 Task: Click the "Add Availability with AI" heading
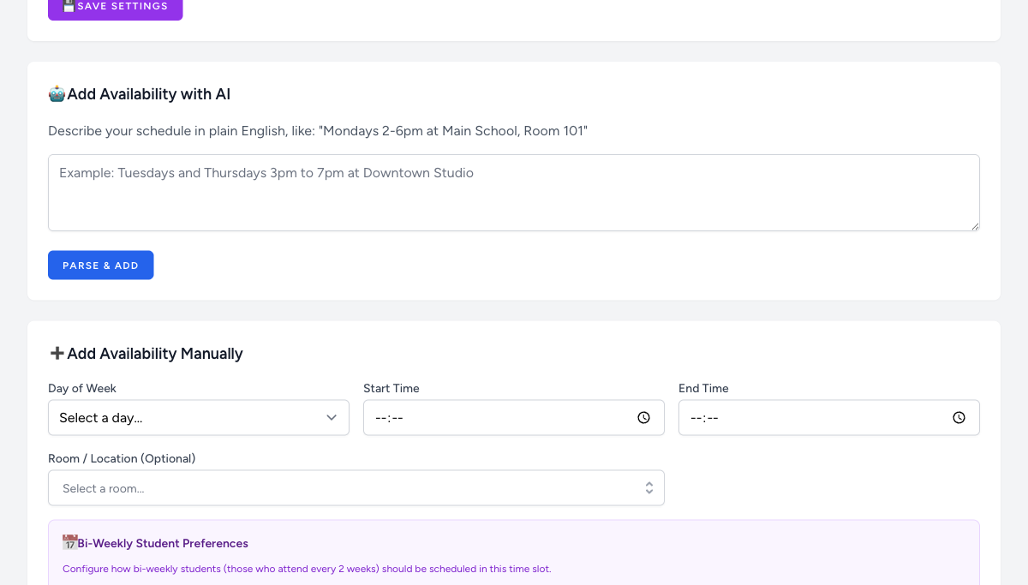148,94
